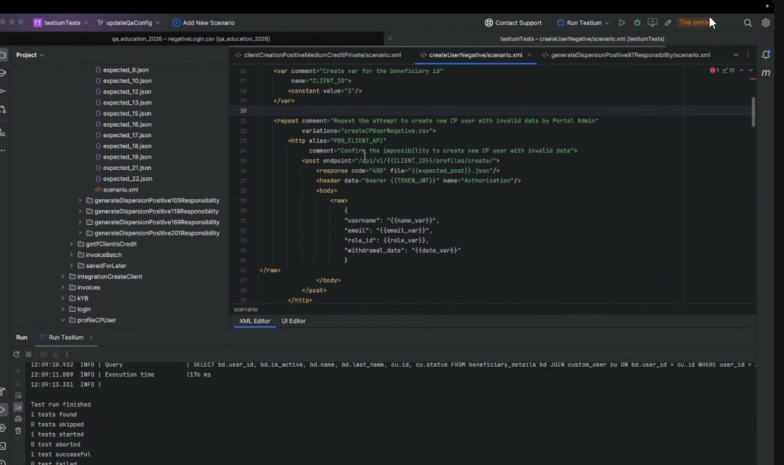Select the XML Editor tab
784x465 pixels.
click(255, 321)
